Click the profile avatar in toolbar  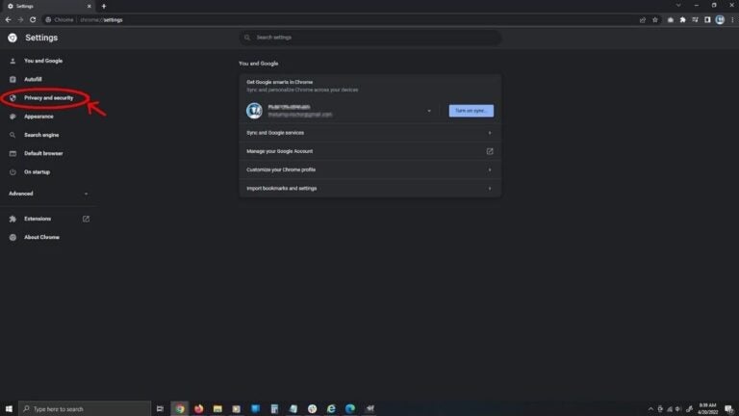[720, 19]
